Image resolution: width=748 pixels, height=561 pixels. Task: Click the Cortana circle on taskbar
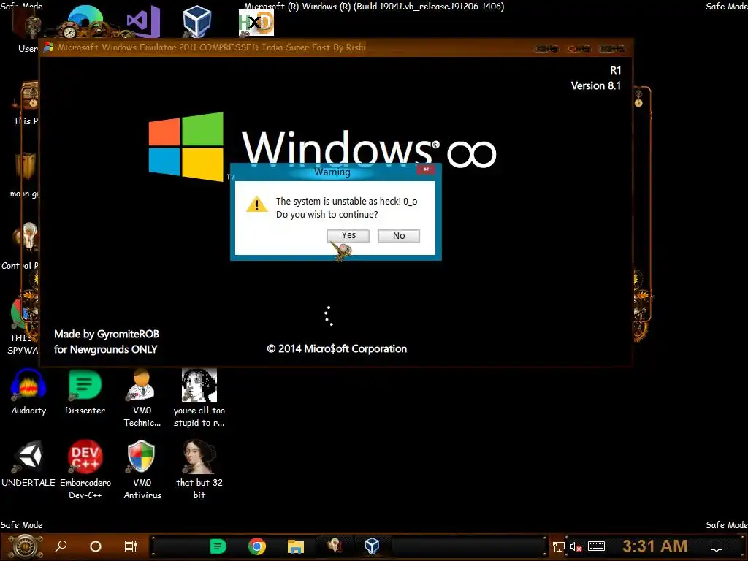point(96,546)
